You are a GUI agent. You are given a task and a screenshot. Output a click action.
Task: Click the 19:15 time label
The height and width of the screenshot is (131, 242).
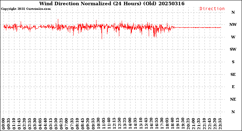tap(177, 124)
